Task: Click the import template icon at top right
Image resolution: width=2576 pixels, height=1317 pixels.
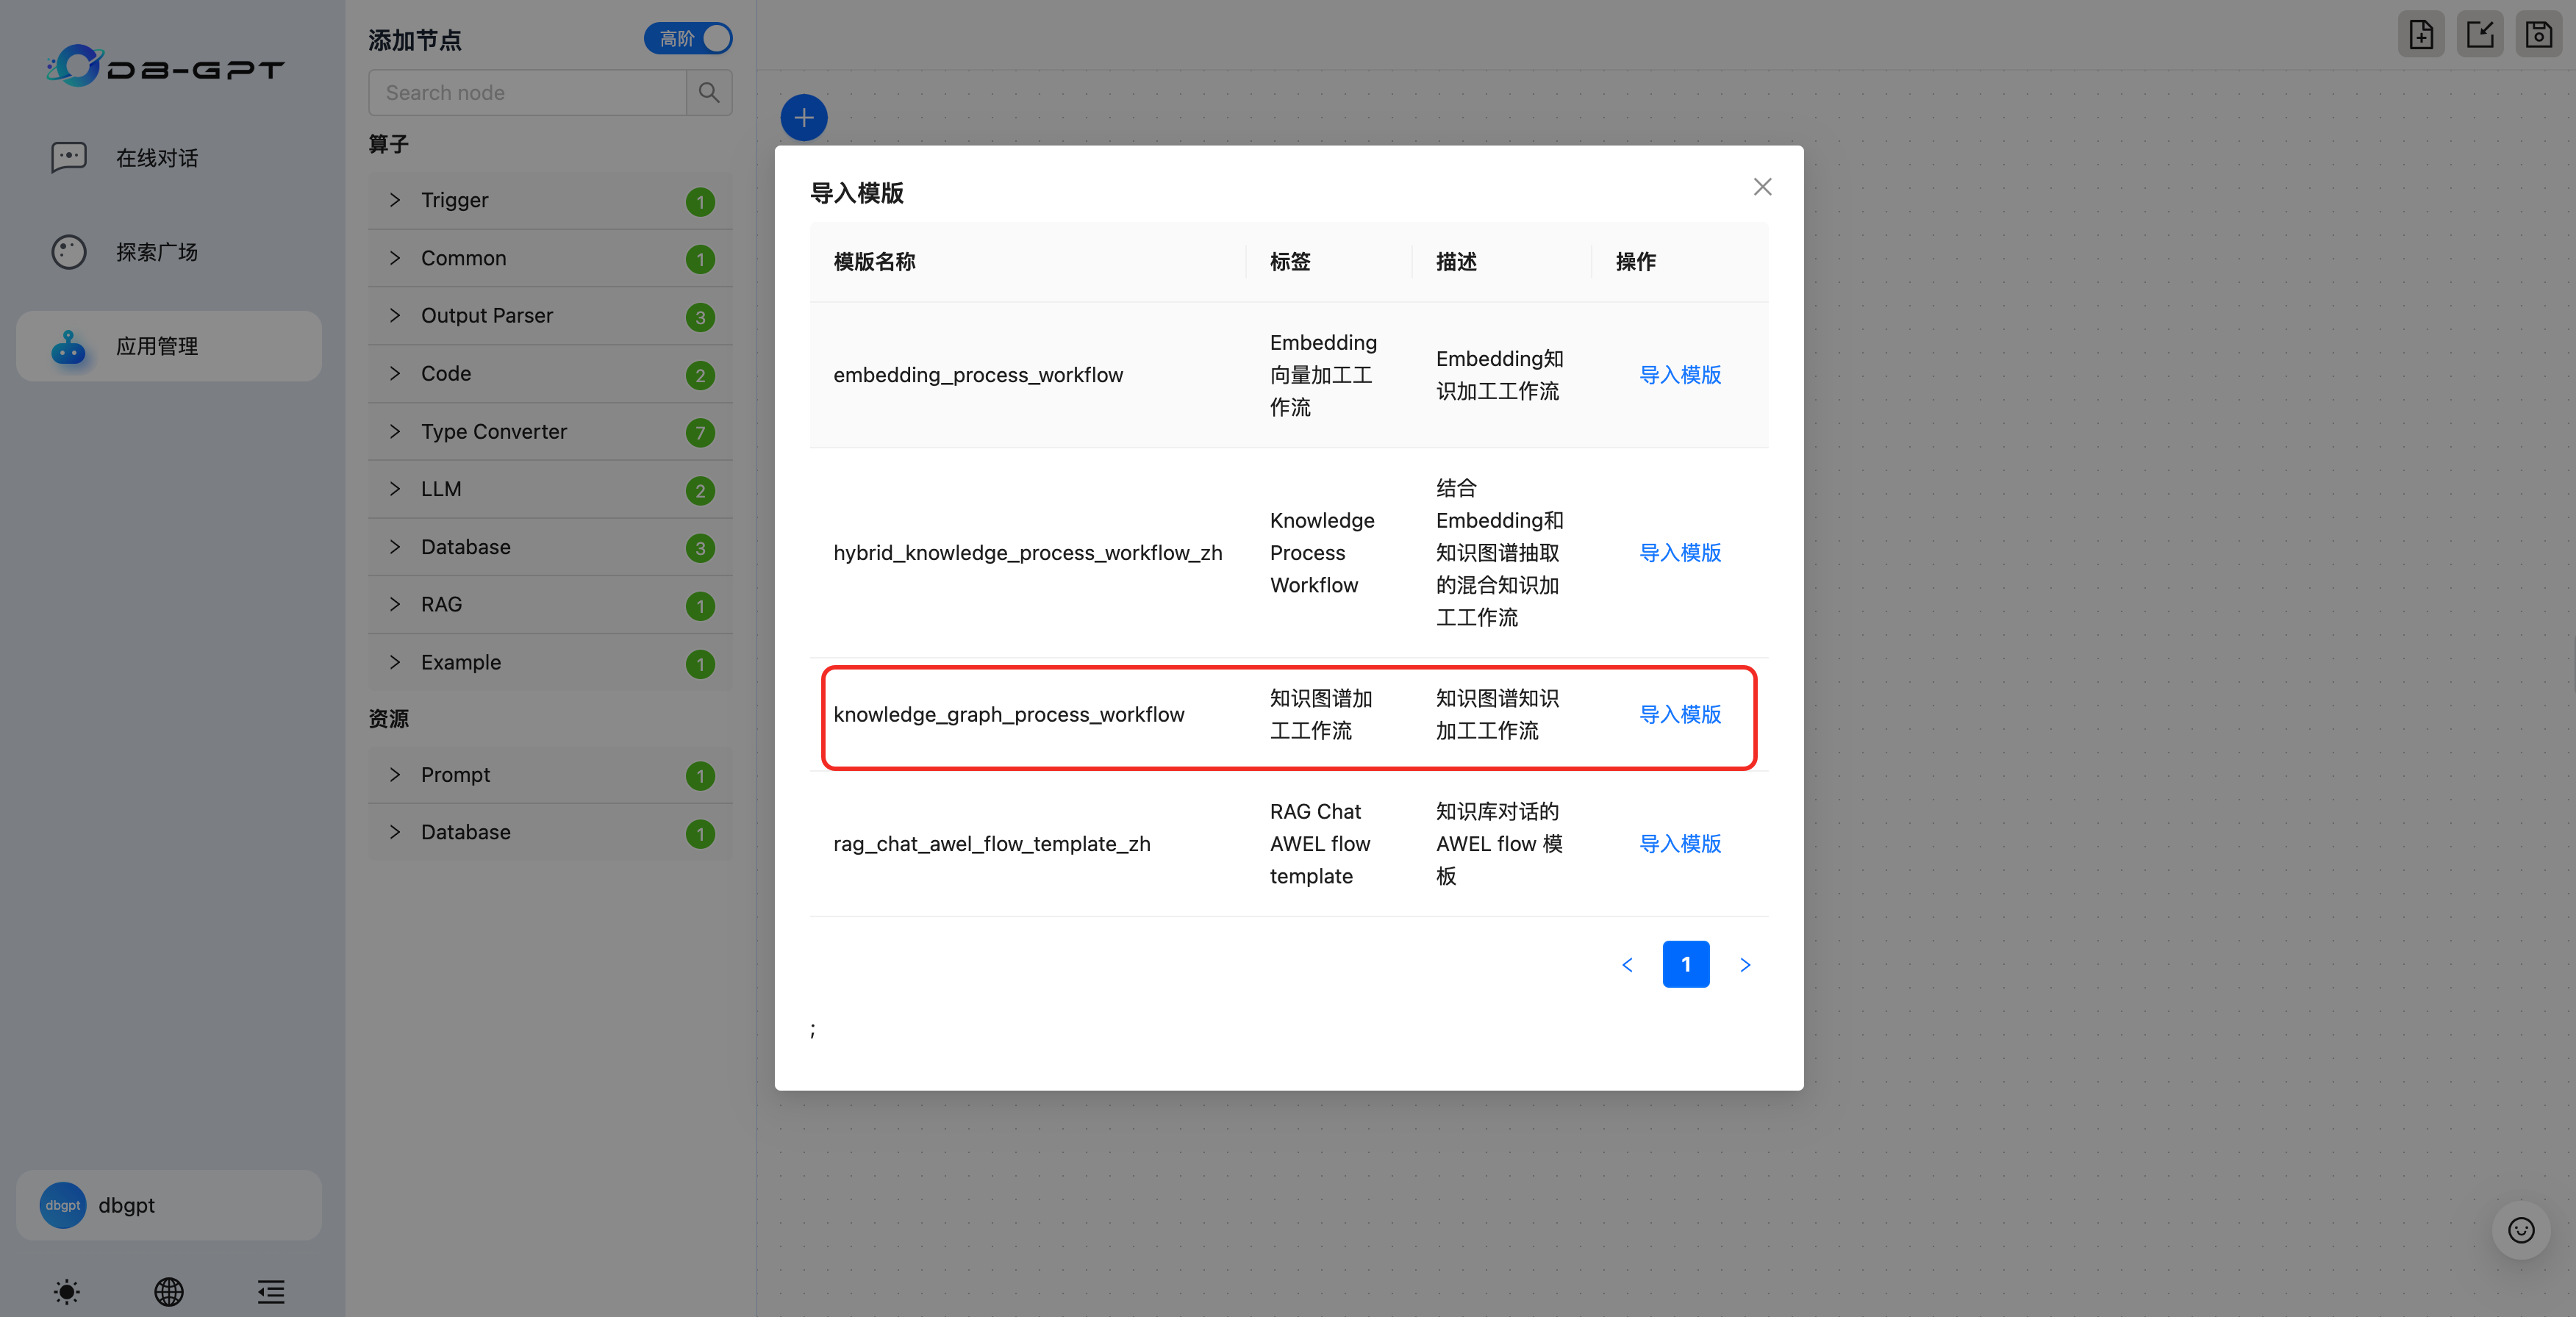Action: click(x=2480, y=35)
